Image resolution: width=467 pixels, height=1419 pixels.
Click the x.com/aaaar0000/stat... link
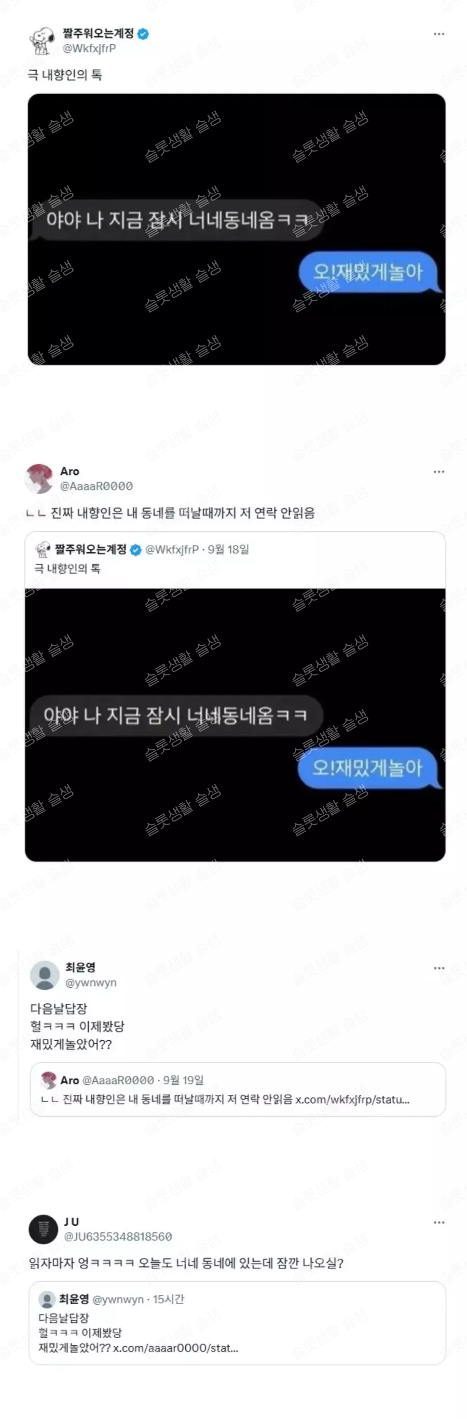click(175, 1348)
